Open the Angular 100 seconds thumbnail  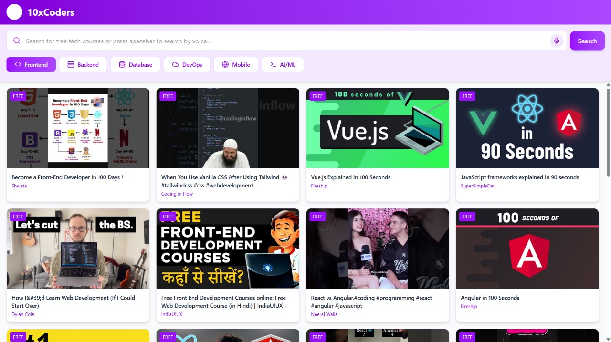[x=527, y=249]
